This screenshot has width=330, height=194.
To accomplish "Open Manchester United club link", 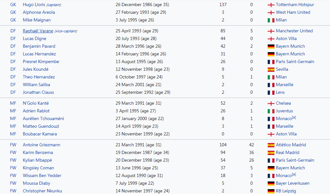I will coord(294,31).
